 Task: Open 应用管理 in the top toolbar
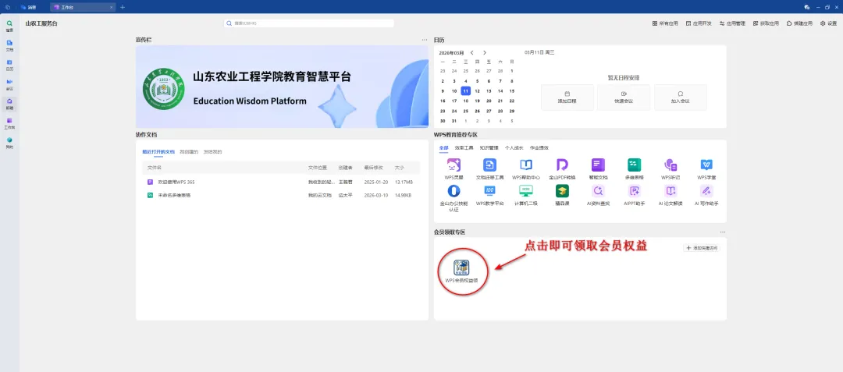(x=732, y=23)
